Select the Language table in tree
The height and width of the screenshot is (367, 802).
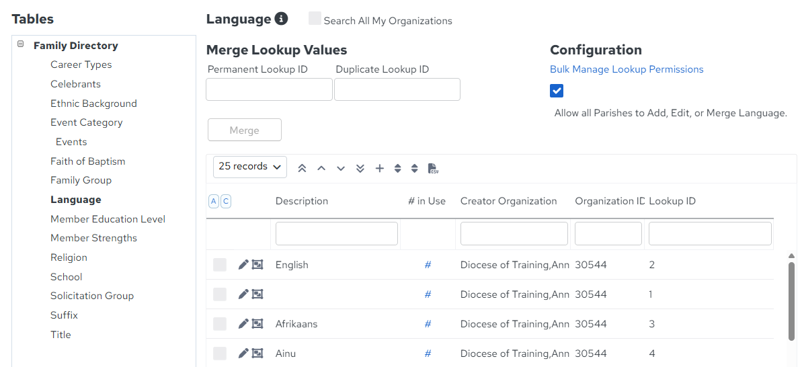(x=76, y=200)
